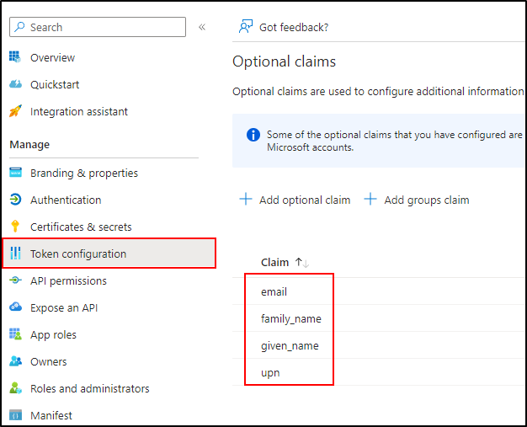Click the Expose an API cloud icon

pos(15,307)
